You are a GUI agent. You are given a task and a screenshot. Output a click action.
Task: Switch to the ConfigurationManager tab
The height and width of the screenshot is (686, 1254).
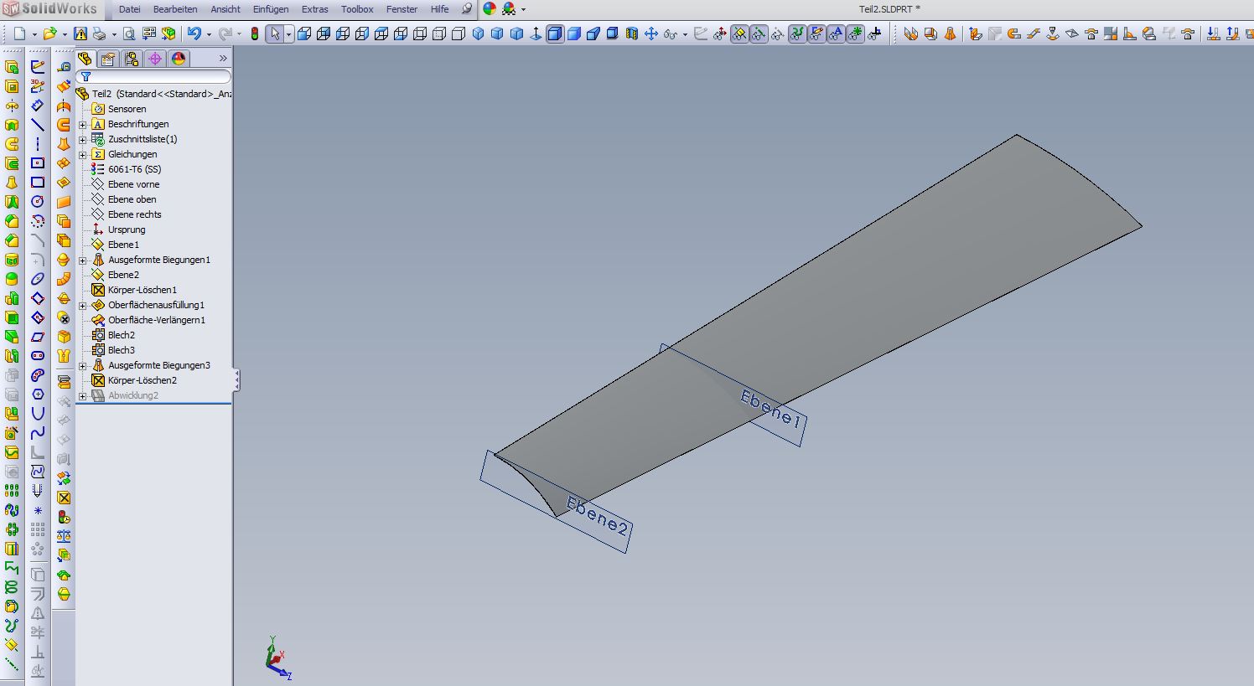(132, 59)
